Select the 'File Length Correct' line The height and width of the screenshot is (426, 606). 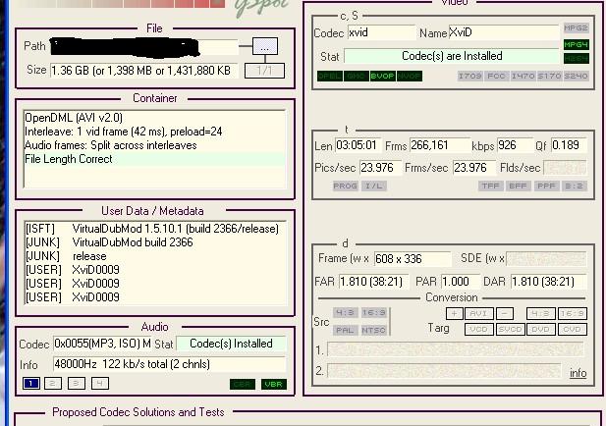click(x=154, y=159)
